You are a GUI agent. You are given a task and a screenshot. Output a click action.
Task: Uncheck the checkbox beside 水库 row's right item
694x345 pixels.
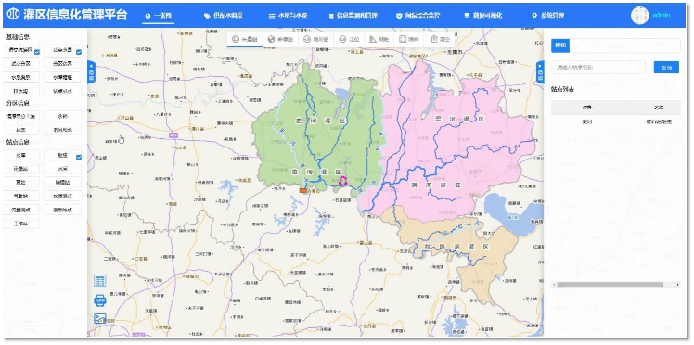(79, 157)
